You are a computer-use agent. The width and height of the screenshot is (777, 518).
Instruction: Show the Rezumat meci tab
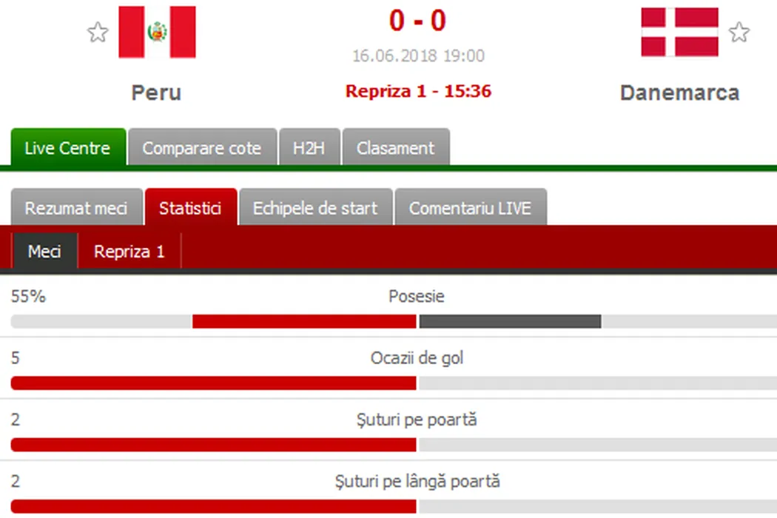click(76, 208)
